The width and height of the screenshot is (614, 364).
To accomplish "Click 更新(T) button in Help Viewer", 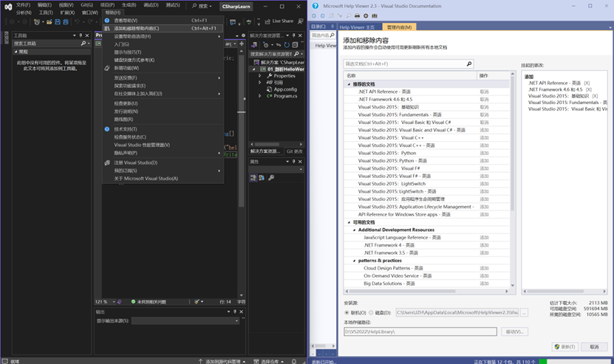I will point(565,347).
